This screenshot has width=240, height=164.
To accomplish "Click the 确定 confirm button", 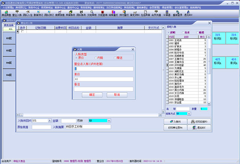I will [x=92, y=95].
